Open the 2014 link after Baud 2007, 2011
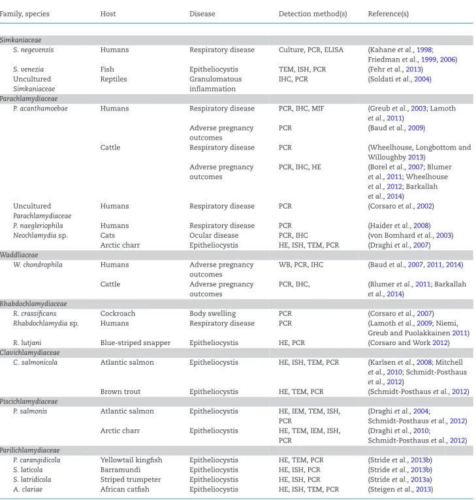 point(453,265)
